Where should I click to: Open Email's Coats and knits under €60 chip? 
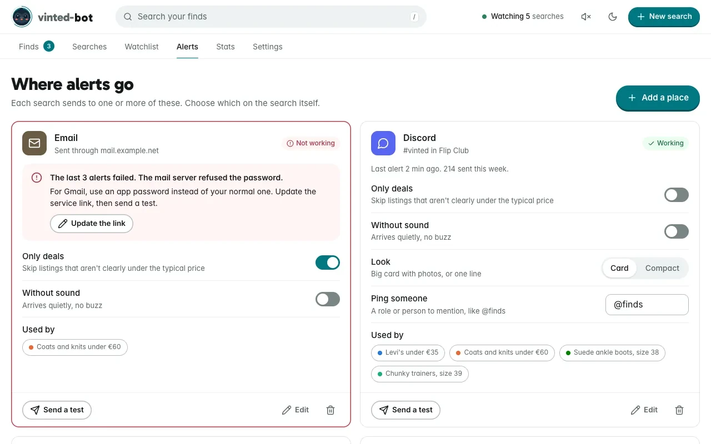tap(75, 347)
